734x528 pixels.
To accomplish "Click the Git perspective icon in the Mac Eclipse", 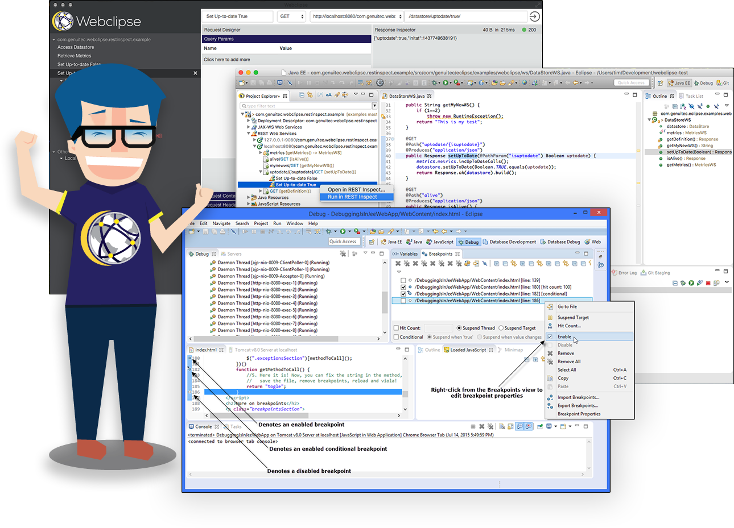I will pos(723,83).
